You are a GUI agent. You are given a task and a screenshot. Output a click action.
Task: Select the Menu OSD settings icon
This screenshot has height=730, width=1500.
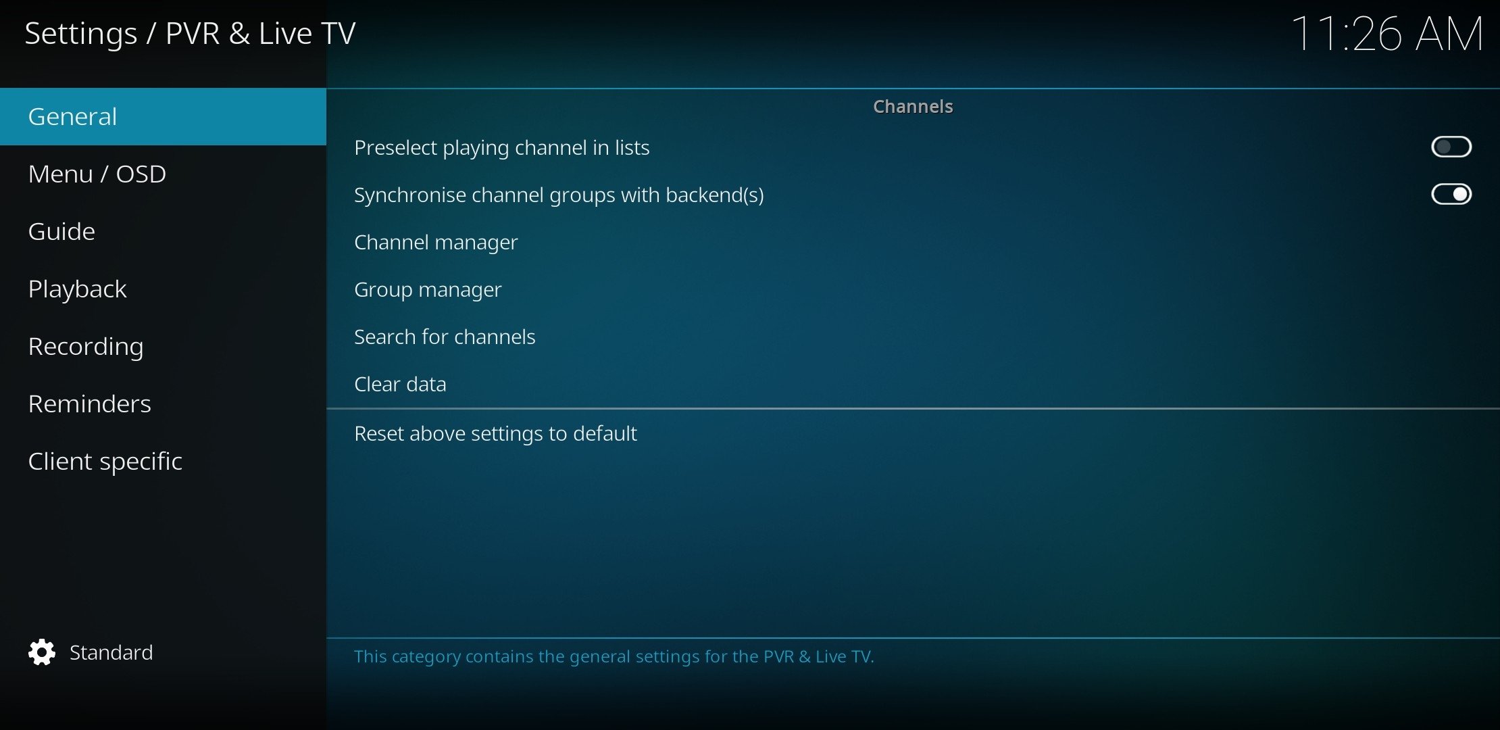point(97,173)
